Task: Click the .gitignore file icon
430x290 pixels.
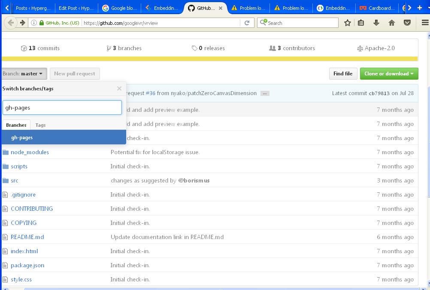Action: click(x=5, y=195)
